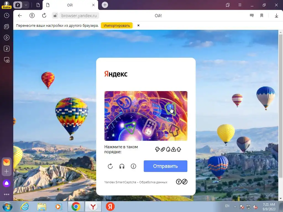Switch to the first blank page tab
This screenshot has width=283, height=212.
pyautogui.click(x=38, y=5)
